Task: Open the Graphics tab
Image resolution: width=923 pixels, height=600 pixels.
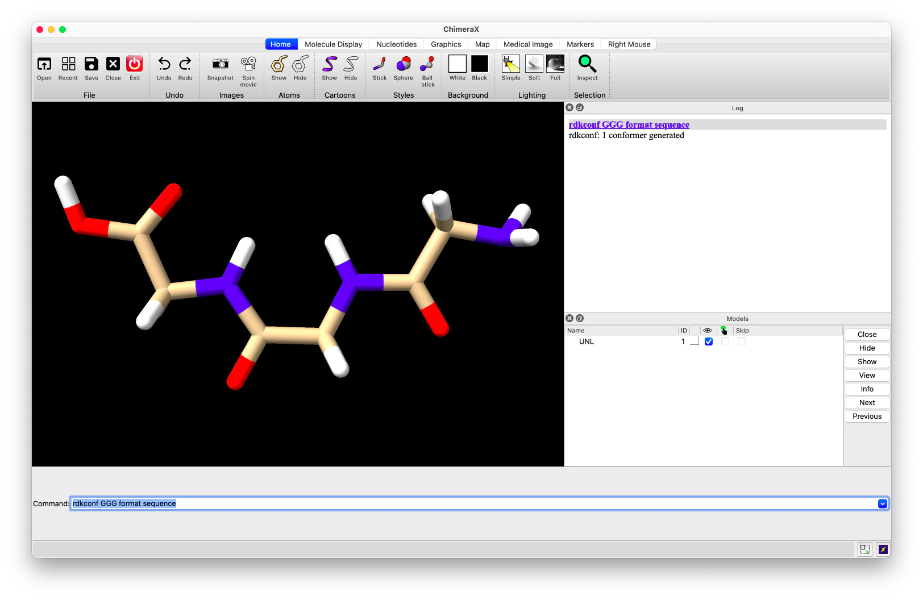Action: tap(446, 44)
